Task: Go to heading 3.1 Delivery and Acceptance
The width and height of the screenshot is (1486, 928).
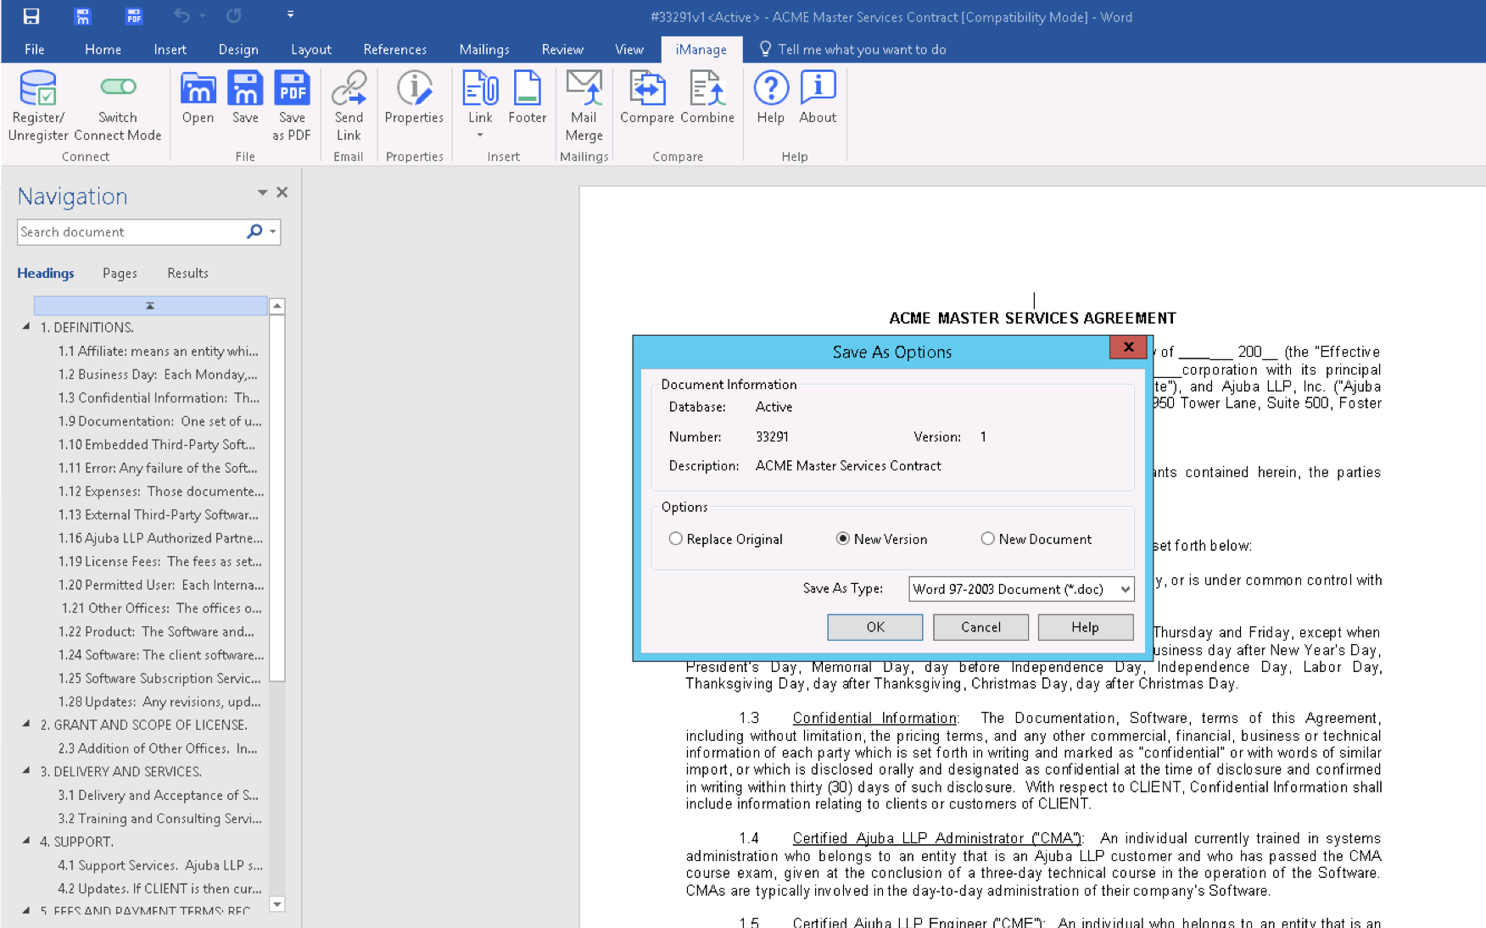Action: tap(158, 795)
